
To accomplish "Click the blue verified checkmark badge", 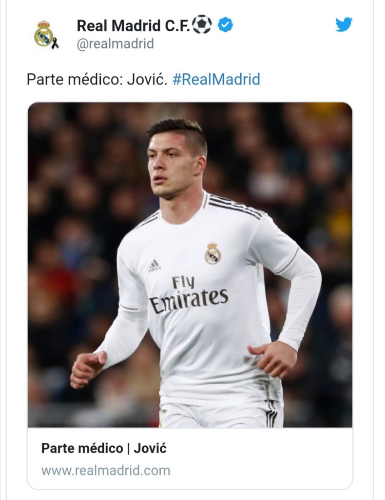I will tap(225, 25).
